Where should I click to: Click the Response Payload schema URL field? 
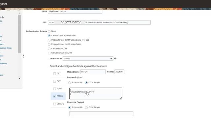pos(101,114)
